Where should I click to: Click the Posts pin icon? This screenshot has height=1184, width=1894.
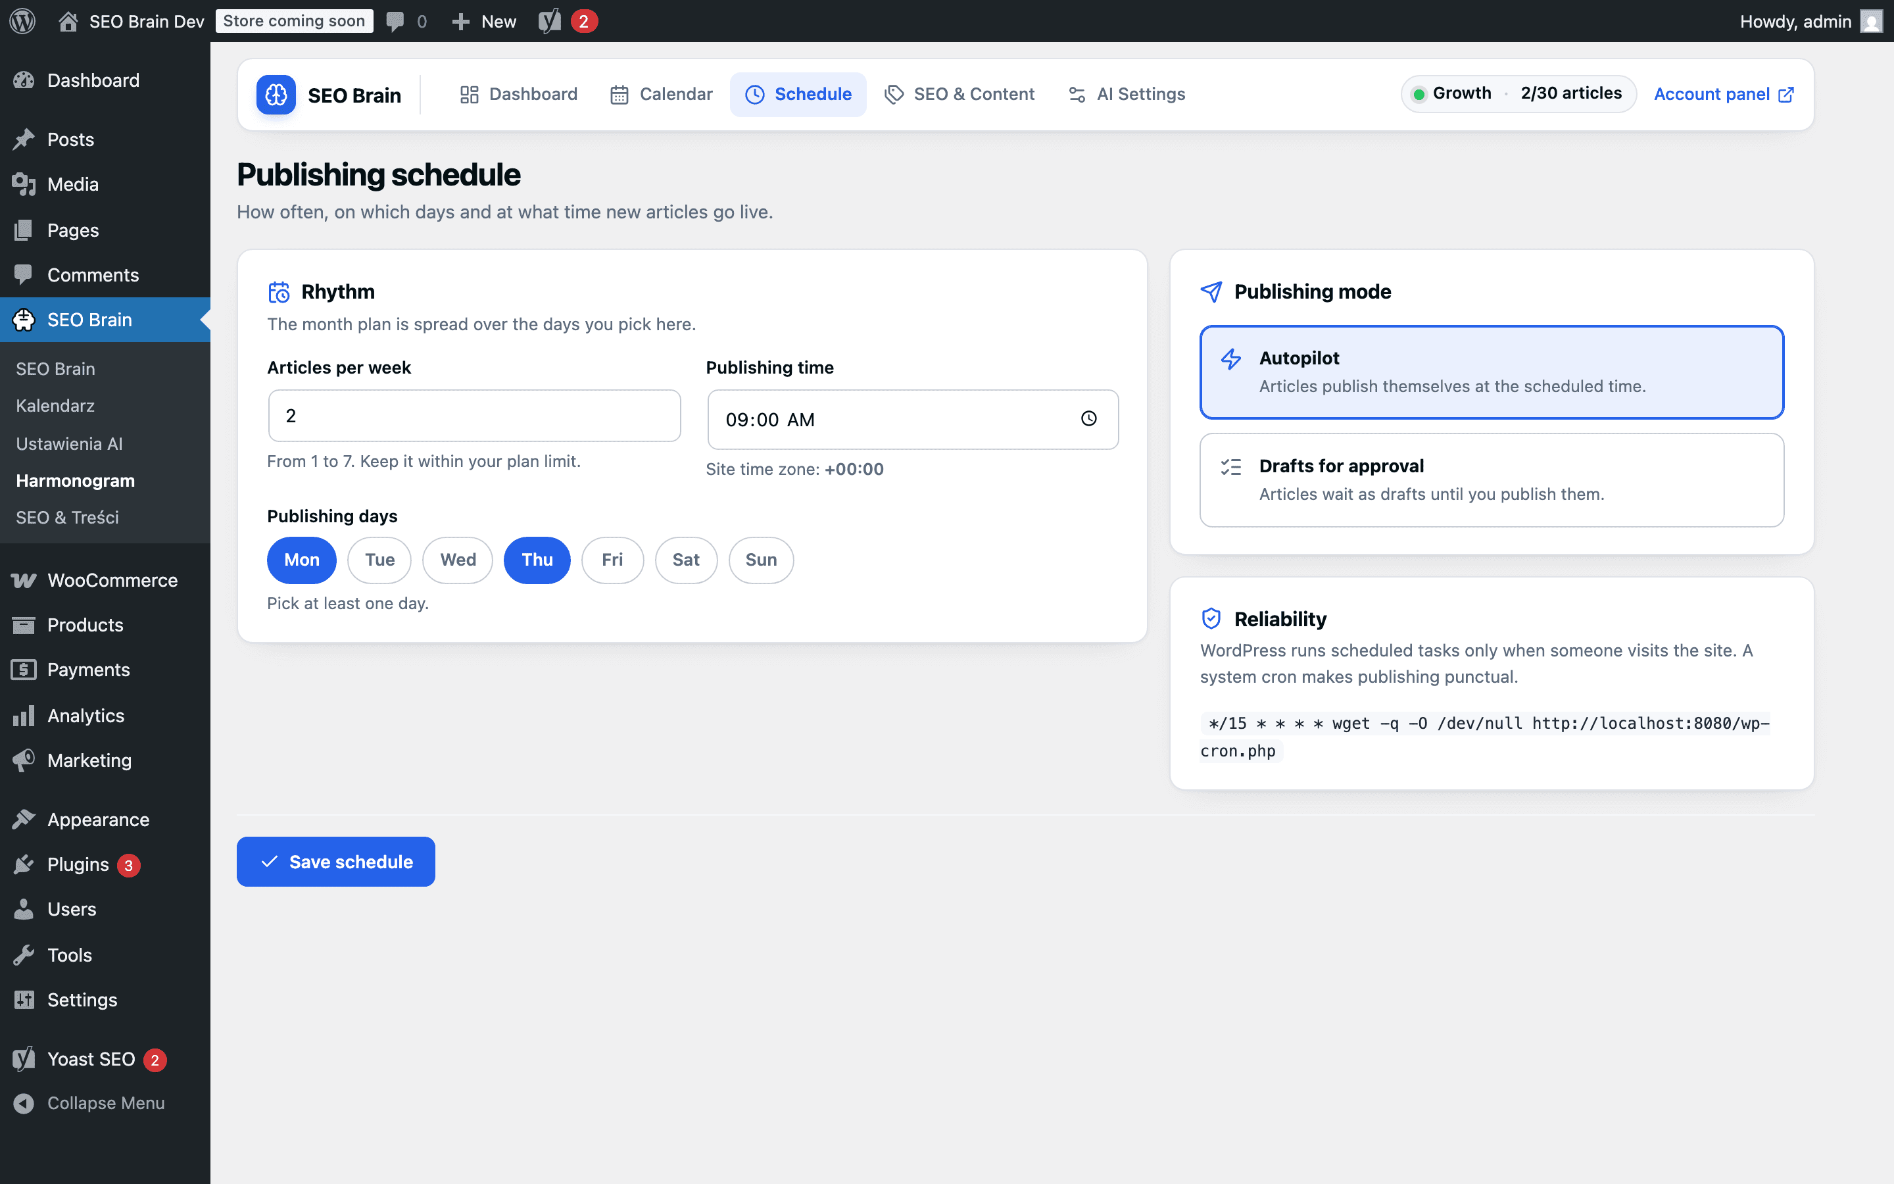tap(24, 139)
